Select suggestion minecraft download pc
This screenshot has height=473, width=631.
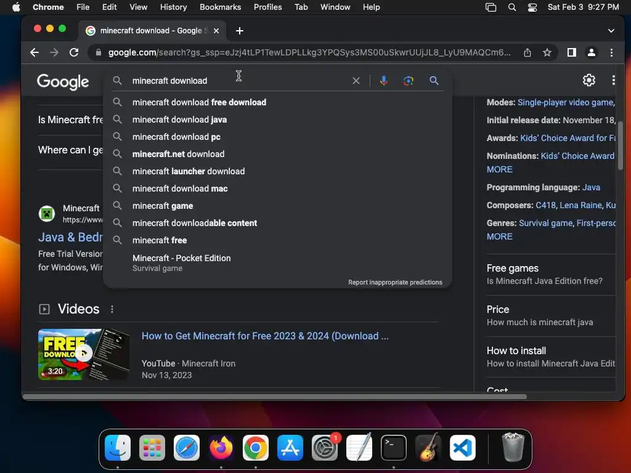pyautogui.click(x=277, y=137)
